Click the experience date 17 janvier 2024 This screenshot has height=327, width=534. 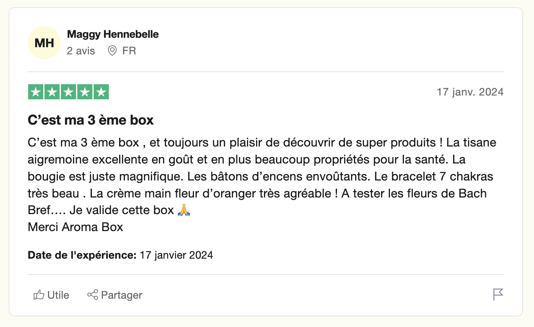[x=176, y=255]
